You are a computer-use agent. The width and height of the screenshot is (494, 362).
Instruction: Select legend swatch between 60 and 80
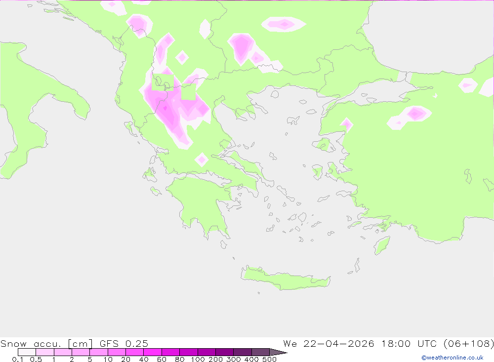click(171, 352)
